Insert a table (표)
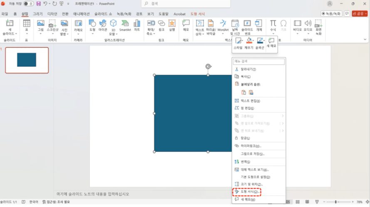Screen dimensions: 370x207 (x=27, y=27)
